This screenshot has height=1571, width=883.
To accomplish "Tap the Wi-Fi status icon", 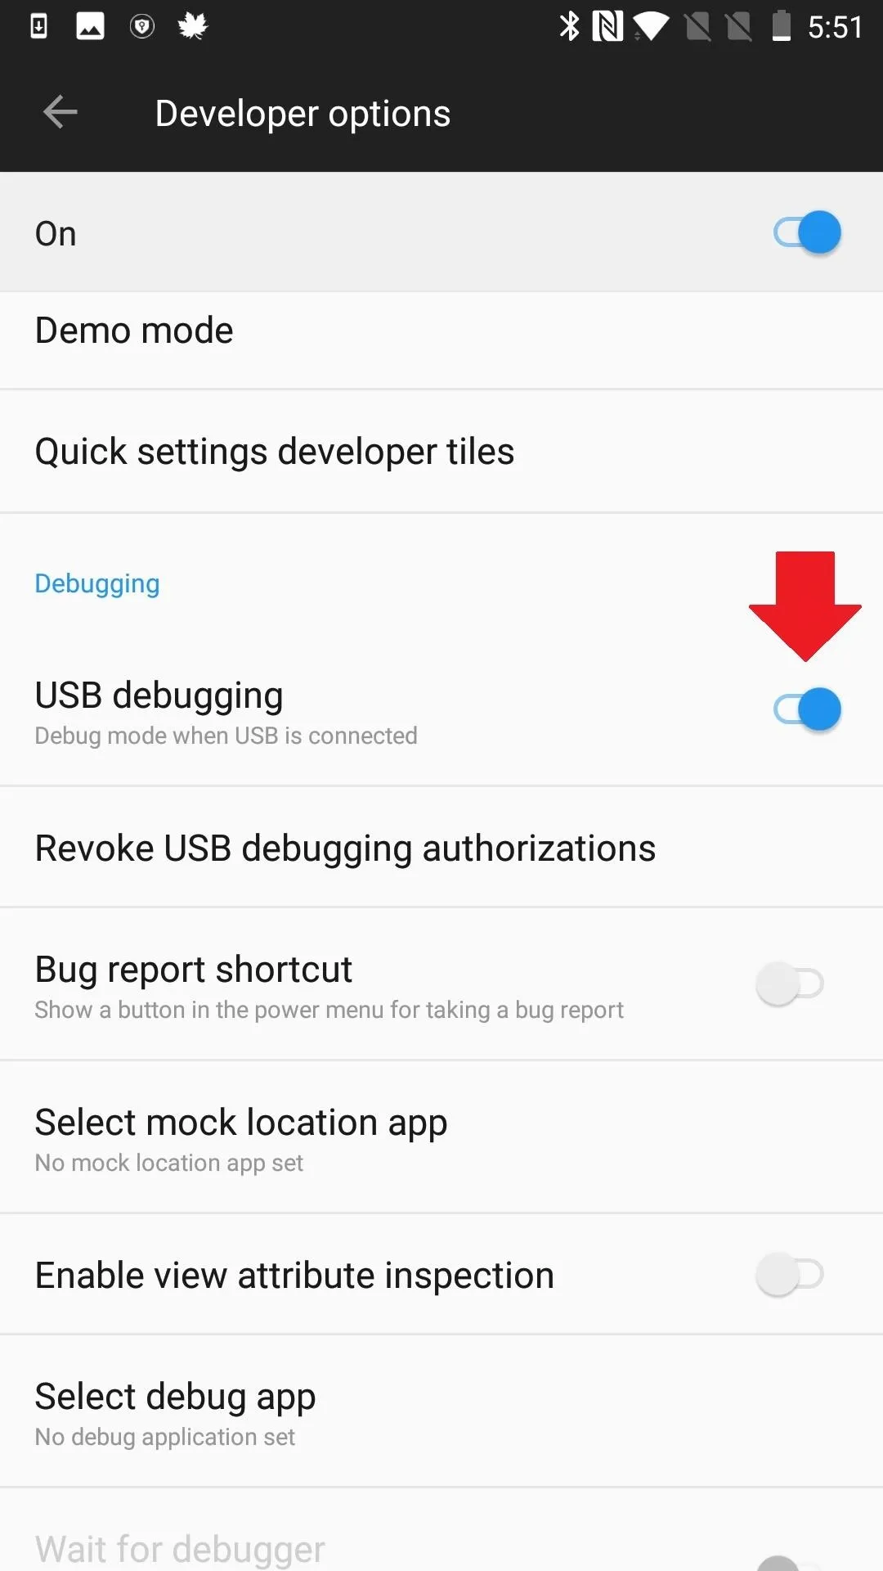I will pyautogui.click(x=651, y=26).
